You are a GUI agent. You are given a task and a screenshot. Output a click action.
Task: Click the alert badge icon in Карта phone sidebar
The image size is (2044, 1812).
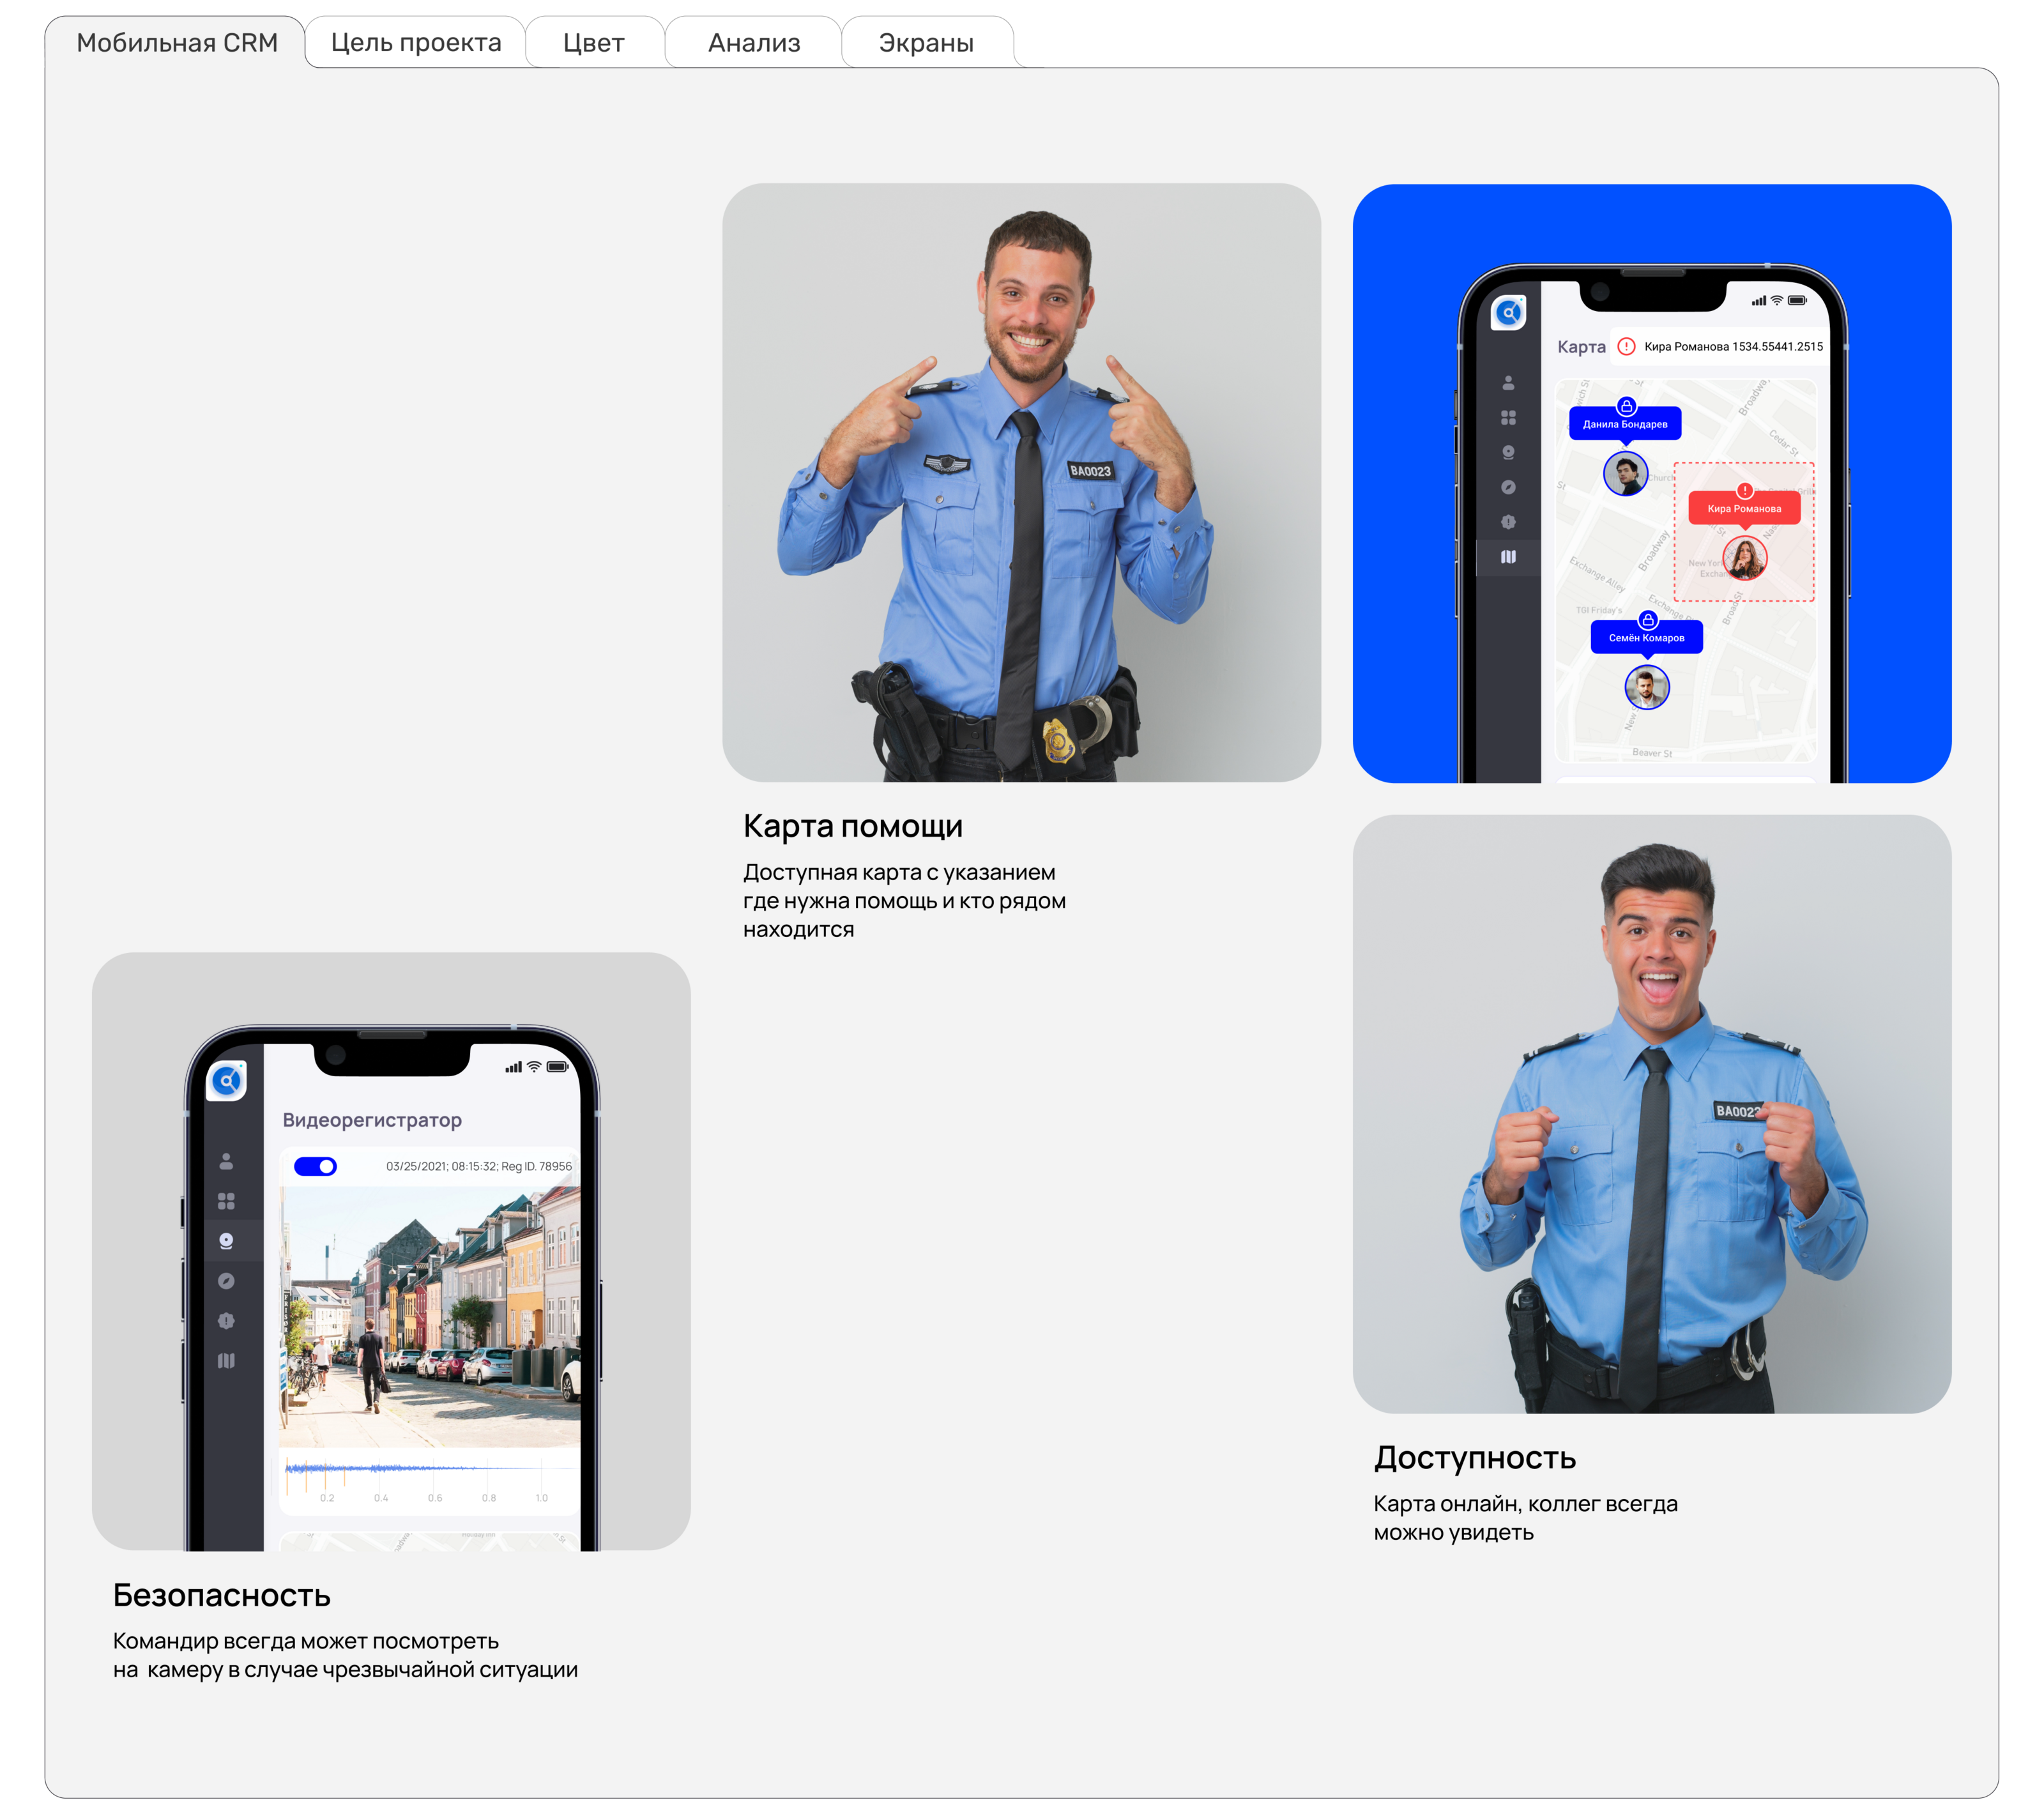[1508, 522]
